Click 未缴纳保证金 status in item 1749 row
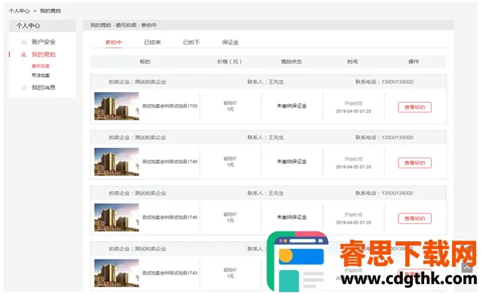This screenshot has width=481, height=294. [292, 162]
